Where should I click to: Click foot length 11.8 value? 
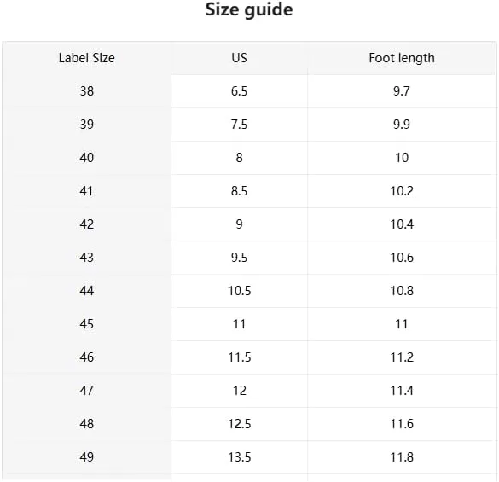(402, 457)
